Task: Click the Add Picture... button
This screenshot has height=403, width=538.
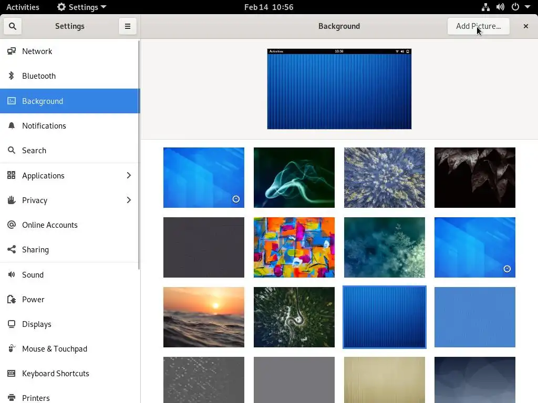Action: (478, 26)
